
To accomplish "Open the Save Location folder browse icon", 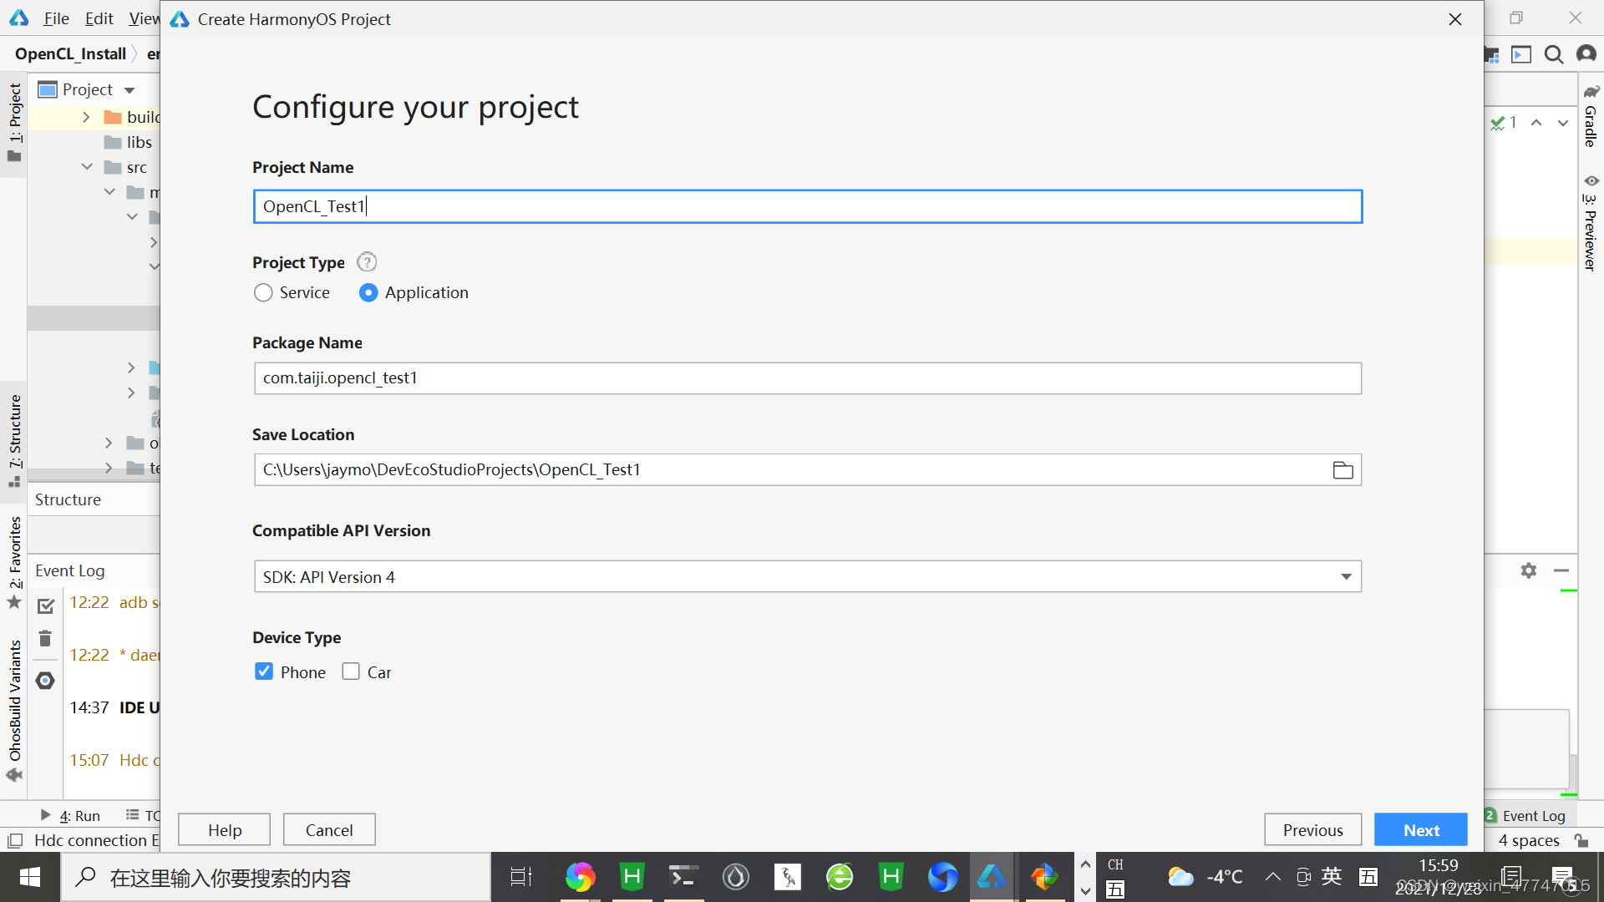I will coord(1343,470).
